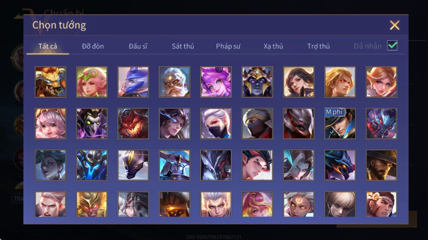Choose the white-haired masked ninja hero
Screen dimensions: 428x240
point(216,124)
